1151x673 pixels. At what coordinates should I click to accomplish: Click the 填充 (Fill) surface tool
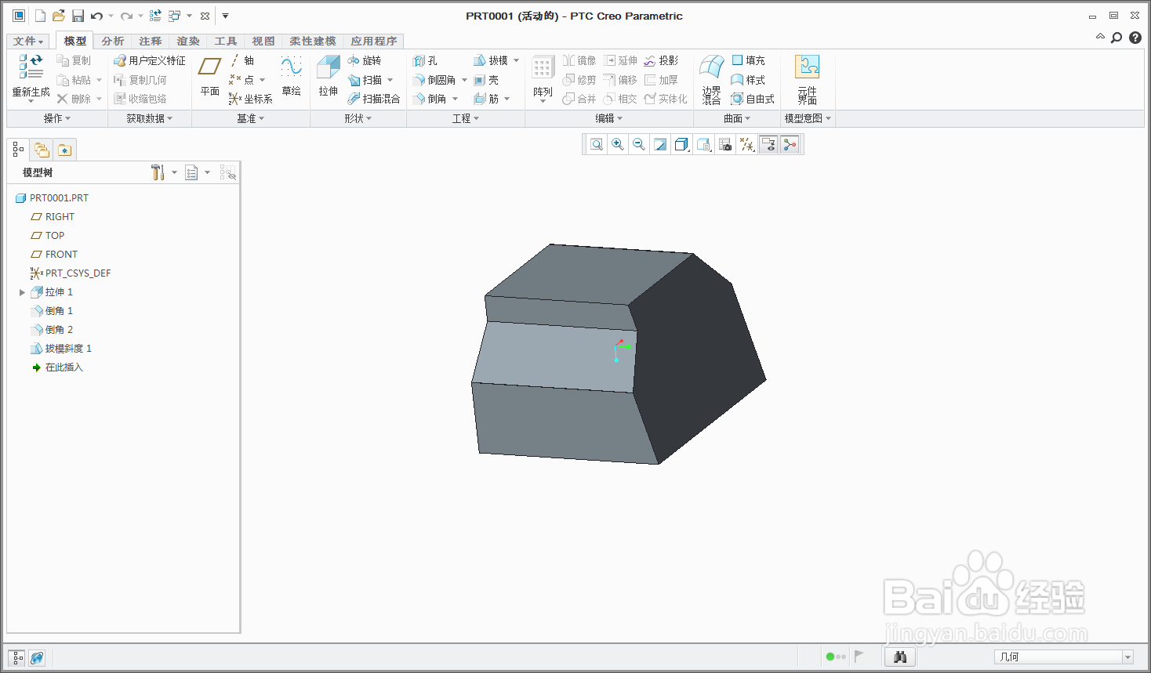(x=748, y=60)
